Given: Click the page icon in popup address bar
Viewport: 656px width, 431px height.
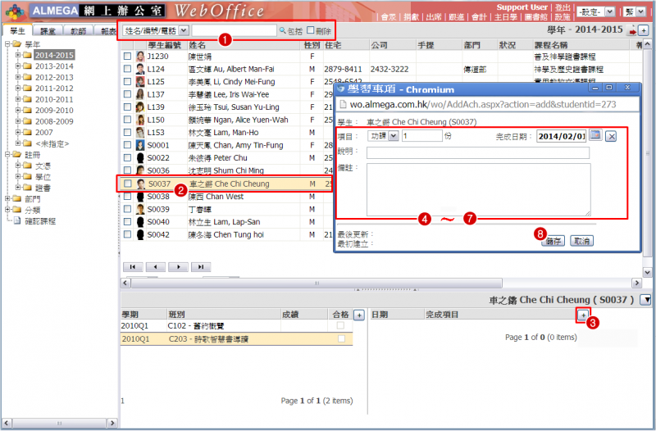Looking at the screenshot, I should tap(343, 105).
